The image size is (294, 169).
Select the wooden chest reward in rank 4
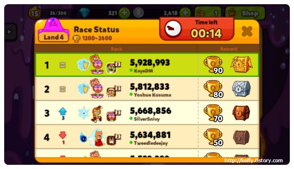click(x=241, y=137)
